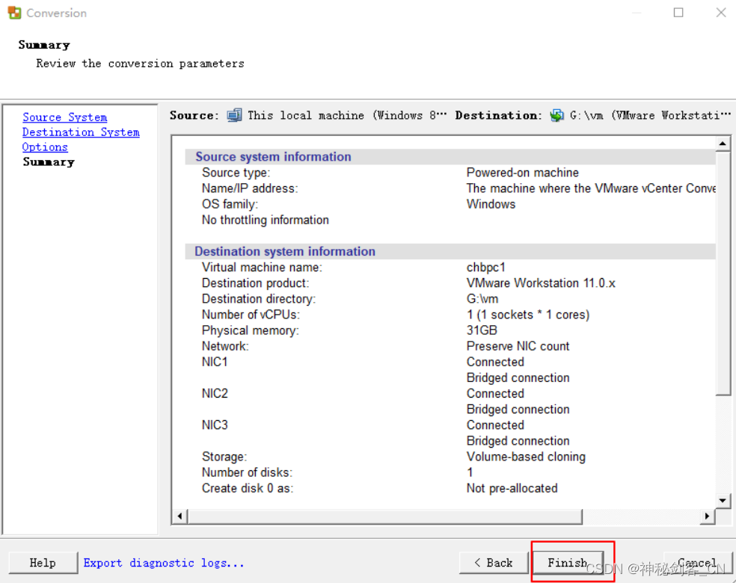Select the 'VMware Workstation 11.0.x' value
The height and width of the screenshot is (583, 736).
tap(541, 283)
